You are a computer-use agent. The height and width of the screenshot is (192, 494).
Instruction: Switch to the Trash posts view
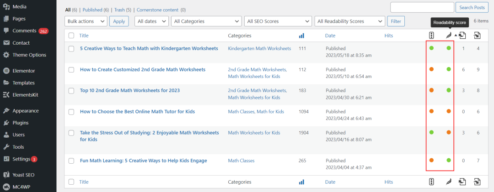click(x=118, y=10)
